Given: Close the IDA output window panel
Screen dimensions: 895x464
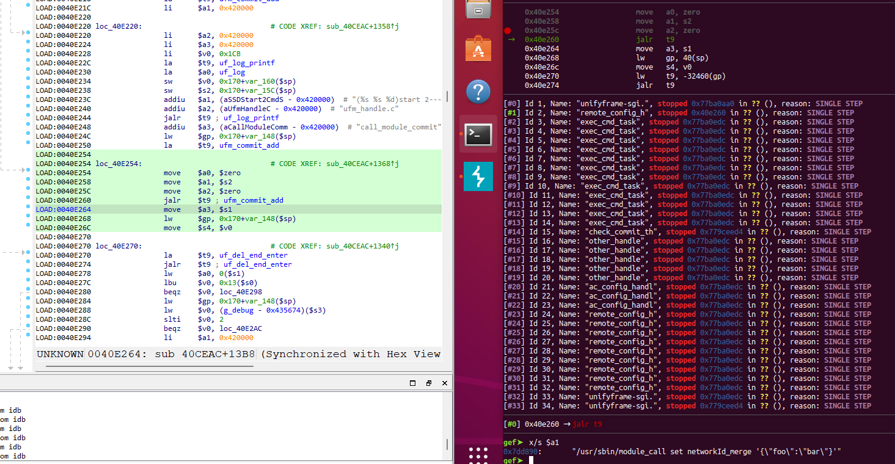Looking at the screenshot, I should pos(444,383).
